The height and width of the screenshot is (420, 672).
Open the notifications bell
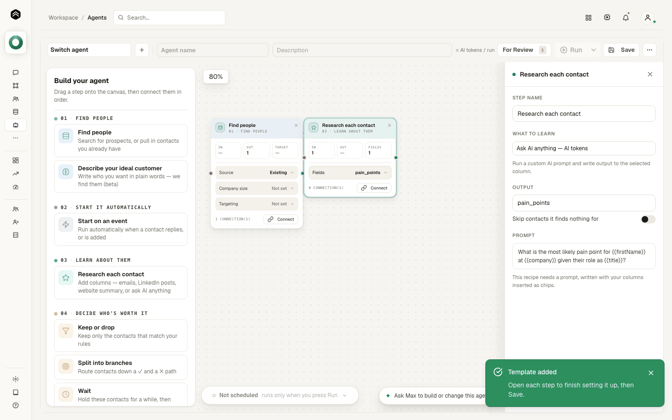pyautogui.click(x=626, y=18)
